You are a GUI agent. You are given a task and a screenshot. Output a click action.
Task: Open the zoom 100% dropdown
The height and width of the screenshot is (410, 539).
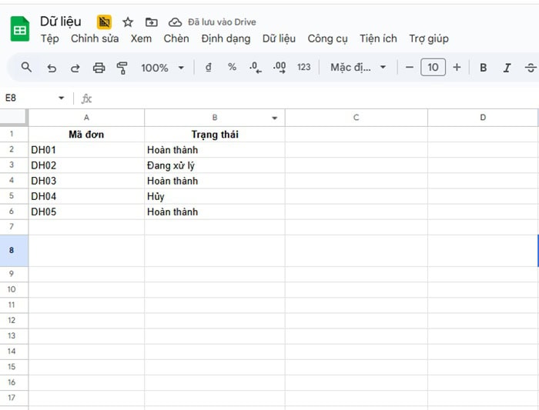162,68
